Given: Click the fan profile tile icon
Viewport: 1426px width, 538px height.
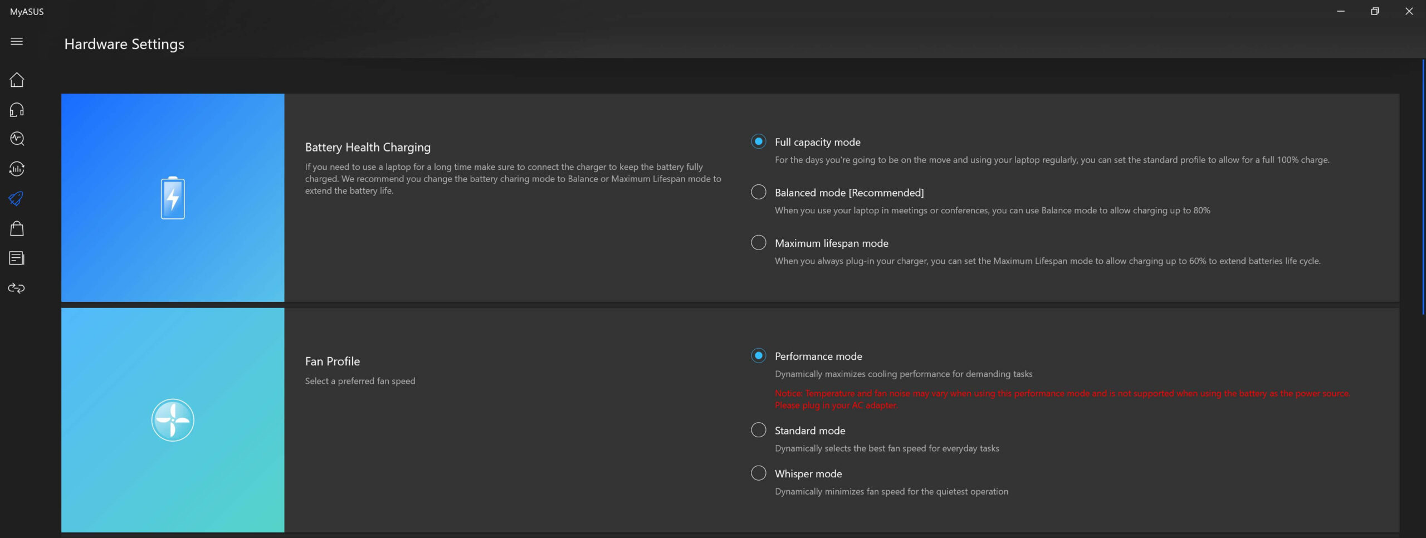Looking at the screenshot, I should [173, 420].
